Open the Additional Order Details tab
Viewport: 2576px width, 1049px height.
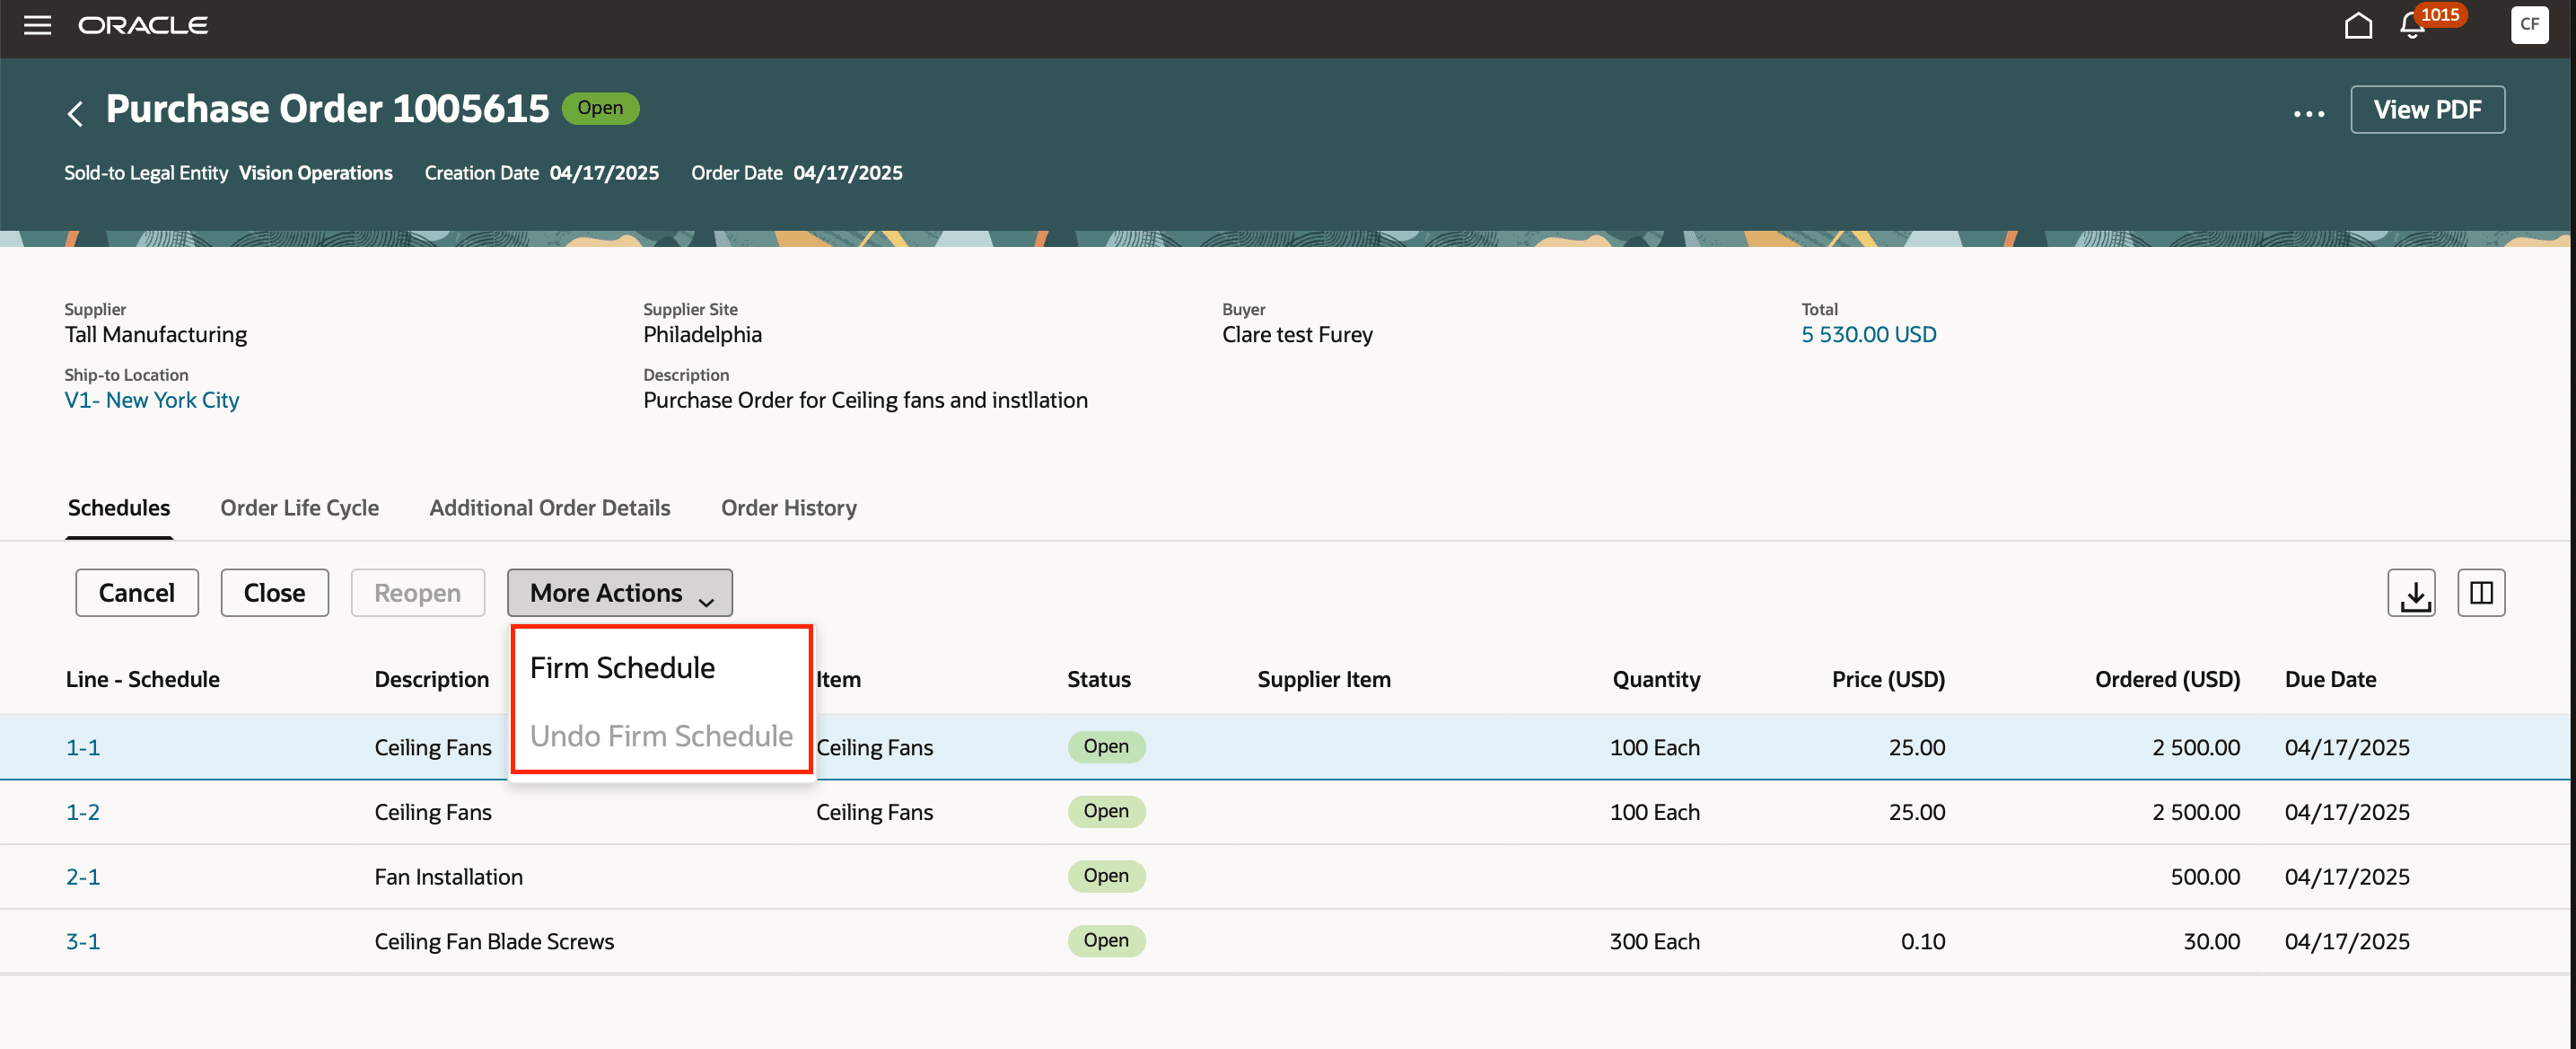coord(549,507)
